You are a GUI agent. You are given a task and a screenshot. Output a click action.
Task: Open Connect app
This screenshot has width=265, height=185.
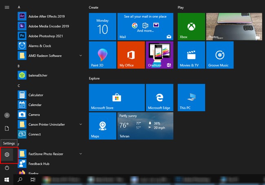[51, 134]
